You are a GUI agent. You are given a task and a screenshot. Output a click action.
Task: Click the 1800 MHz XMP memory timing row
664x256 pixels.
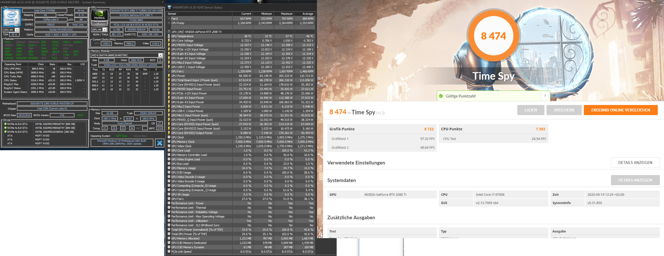click(127, 74)
